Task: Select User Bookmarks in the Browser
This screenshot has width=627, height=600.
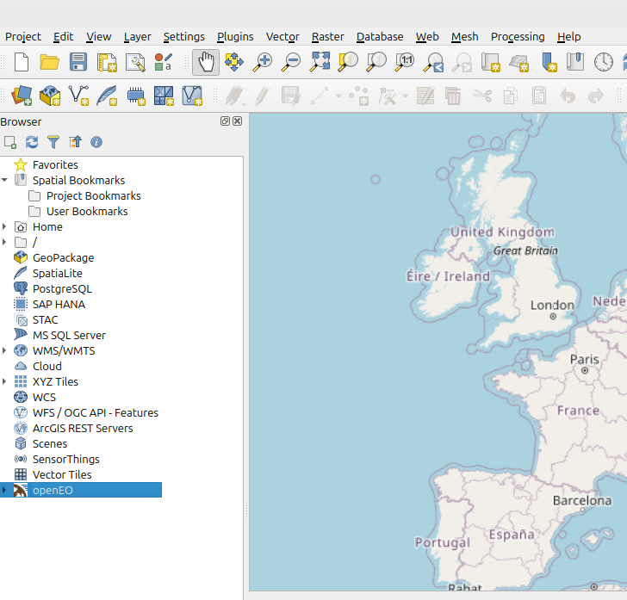Action: pos(87,212)
